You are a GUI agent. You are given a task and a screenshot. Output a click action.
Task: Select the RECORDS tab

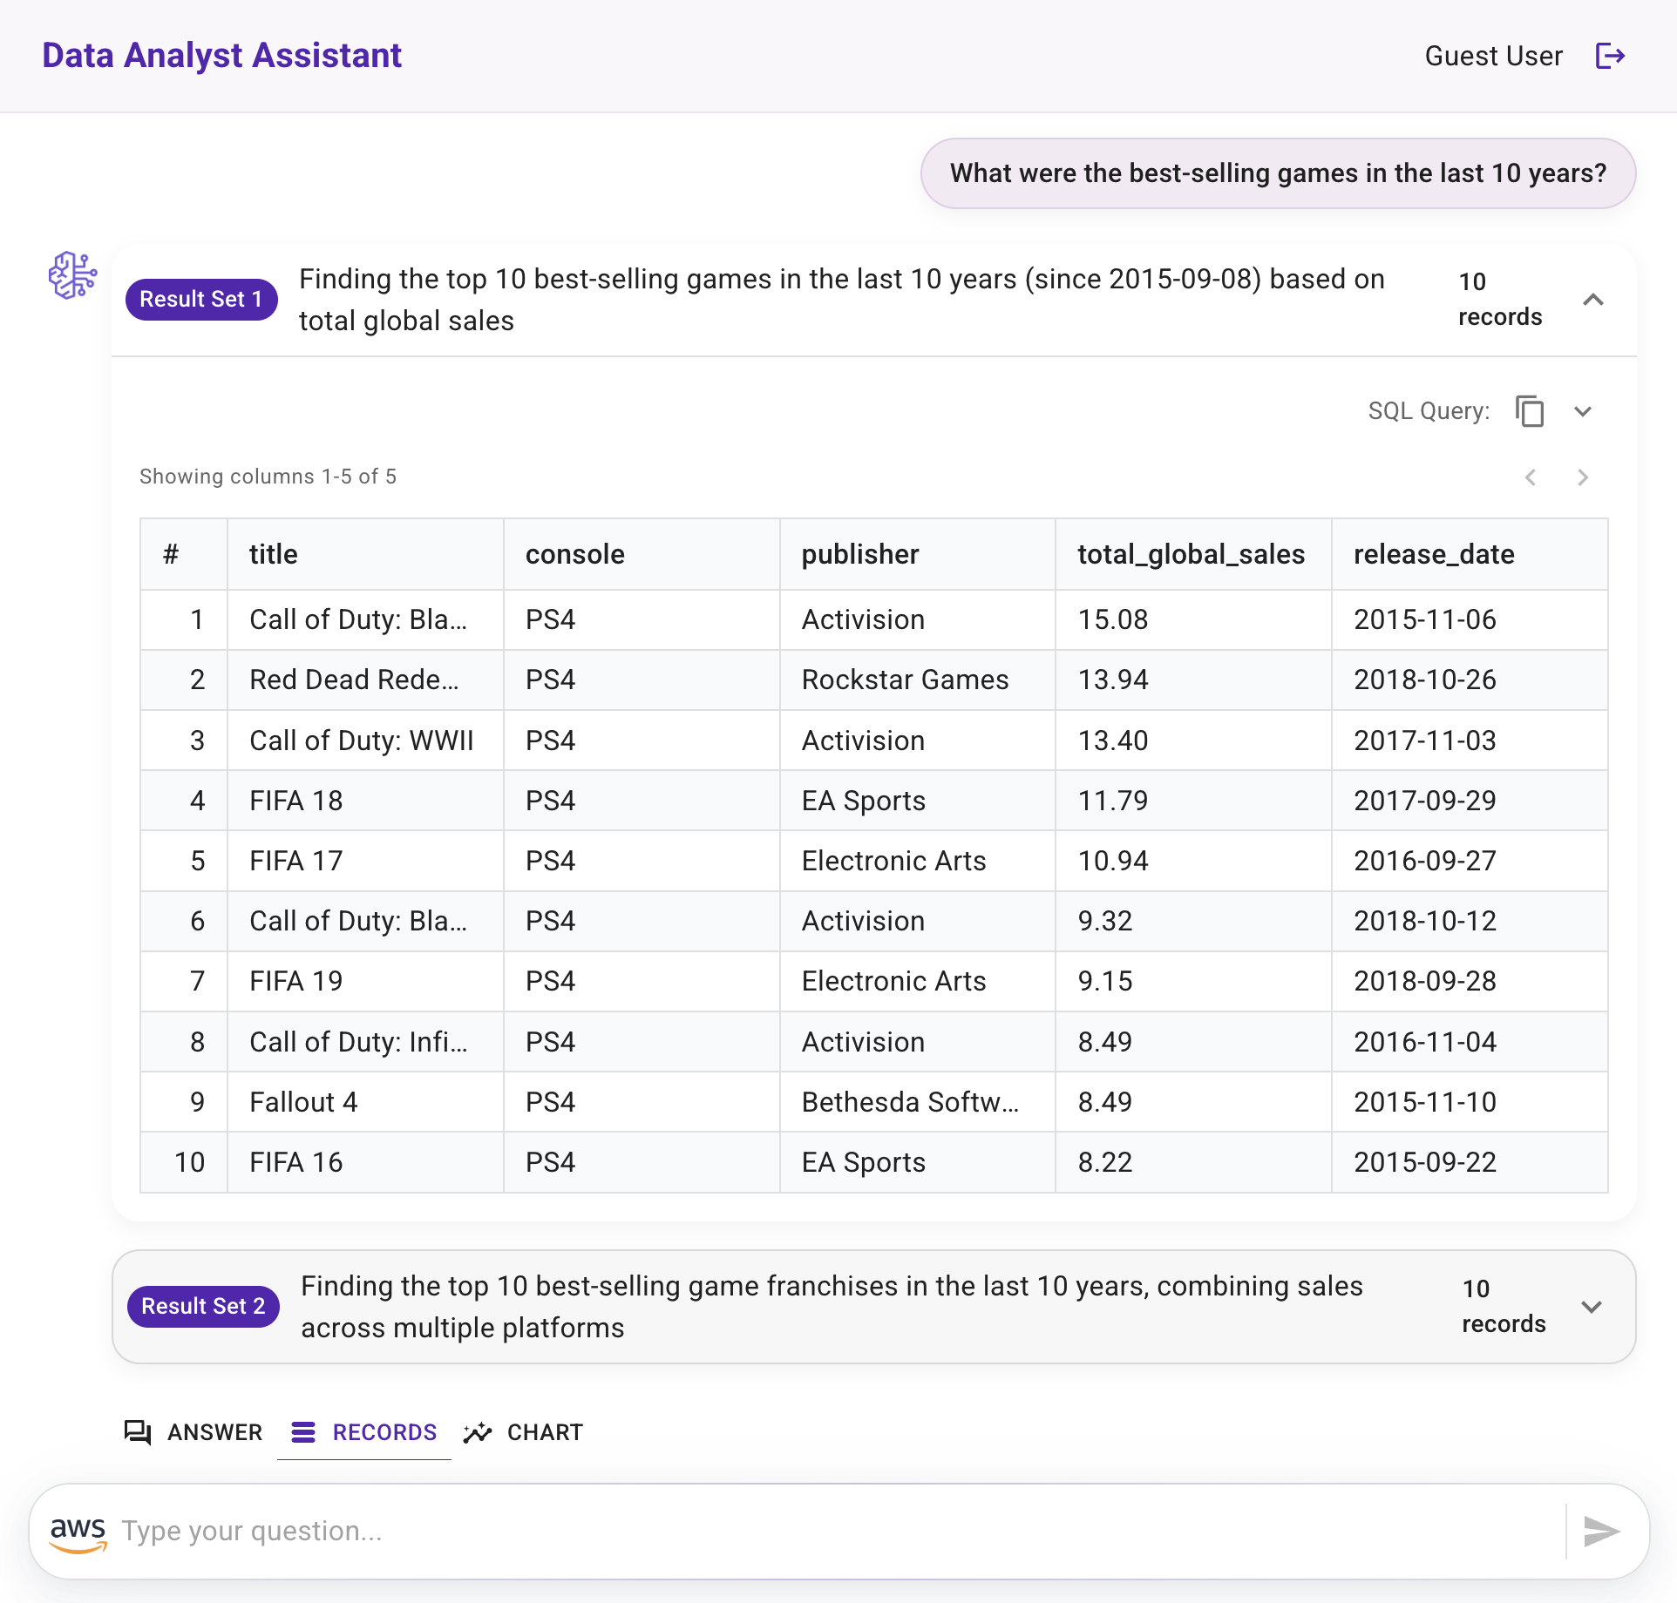[x=364, y=1432]
